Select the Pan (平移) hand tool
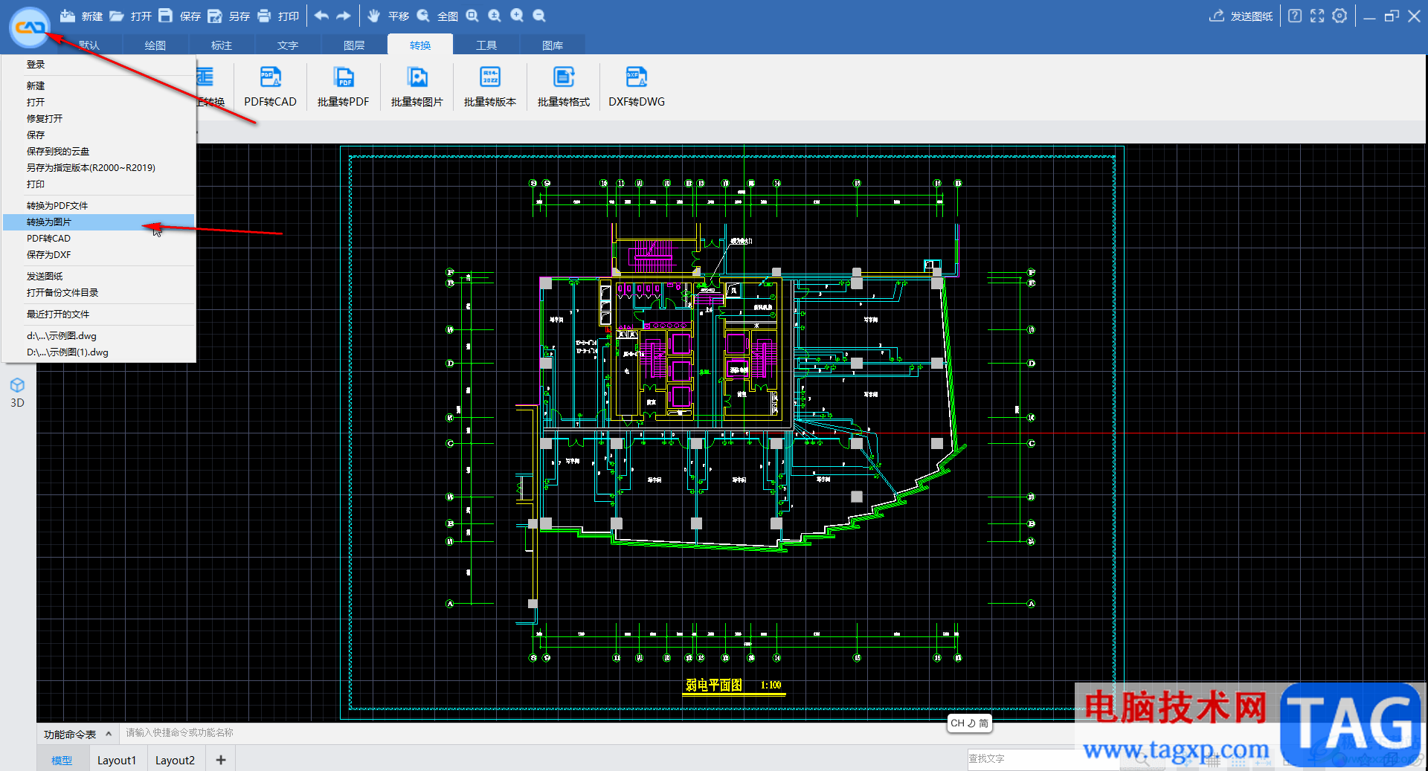The image size is (1428, 771). tap(374, 16)
